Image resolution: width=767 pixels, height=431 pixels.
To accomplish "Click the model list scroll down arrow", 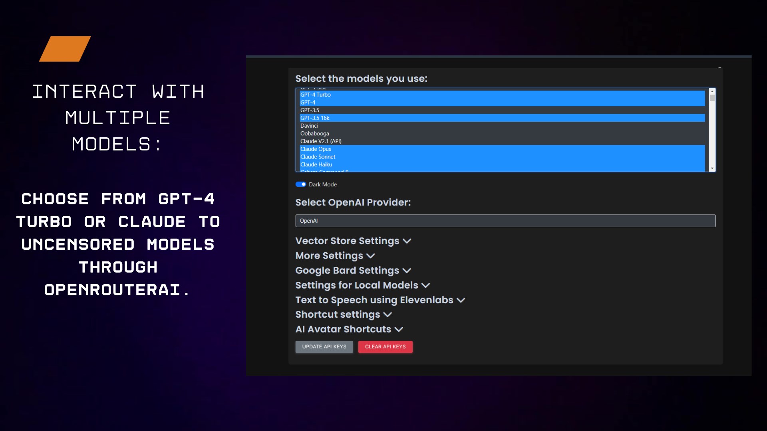I will point(712,169).
